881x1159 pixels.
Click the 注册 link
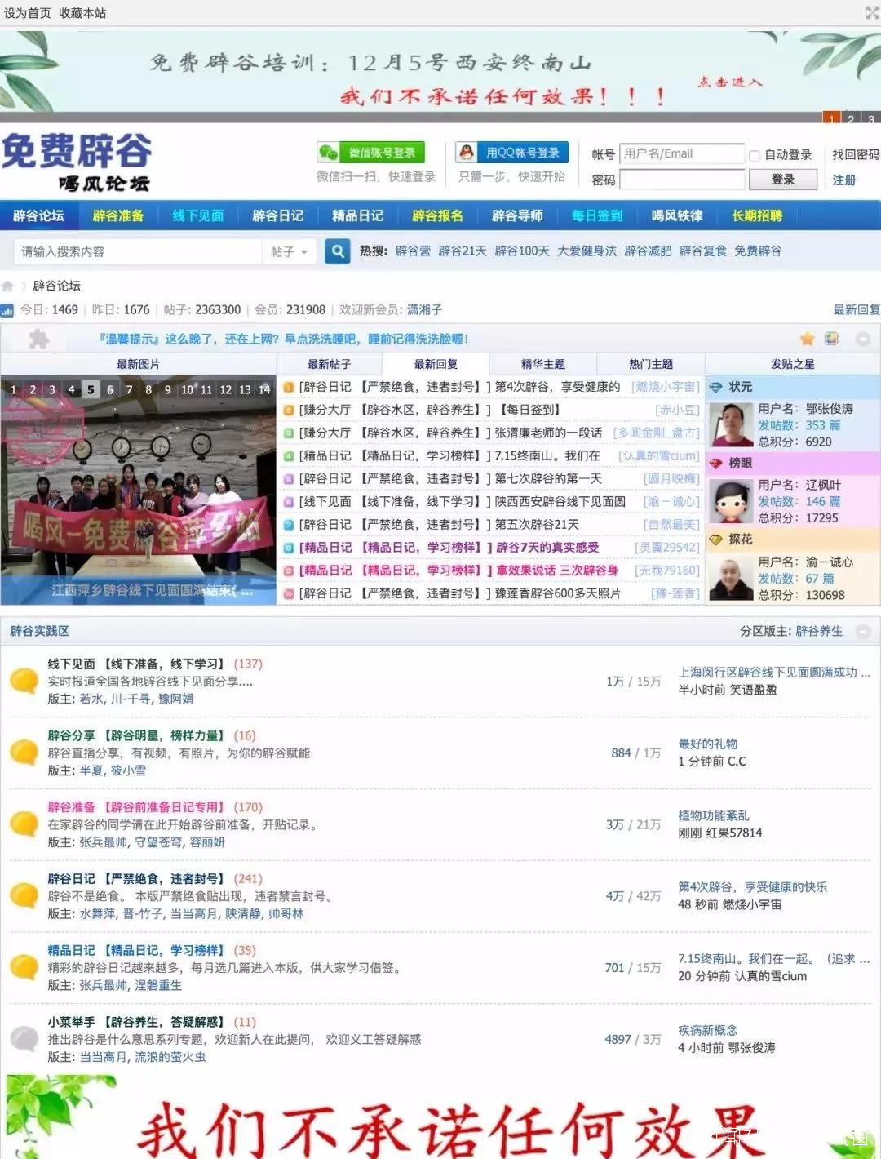click(843, 180)
